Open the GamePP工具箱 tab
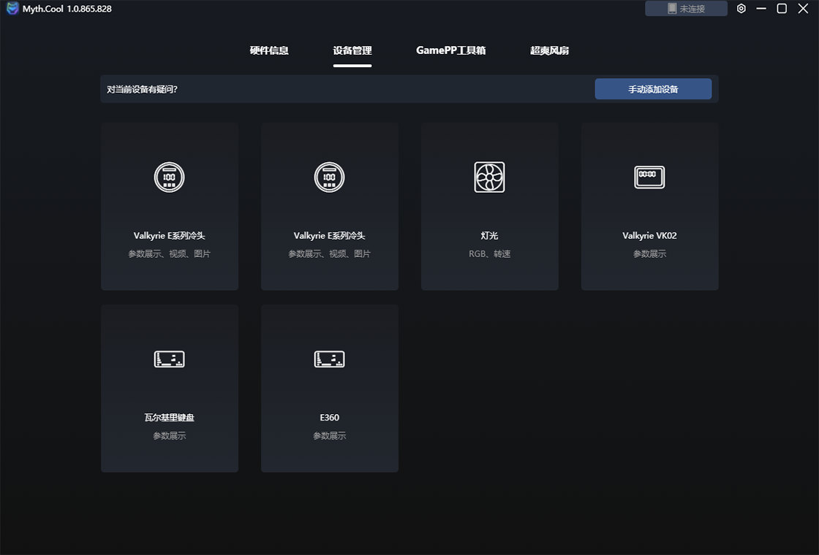819x555 pixels. click(450, 50)
